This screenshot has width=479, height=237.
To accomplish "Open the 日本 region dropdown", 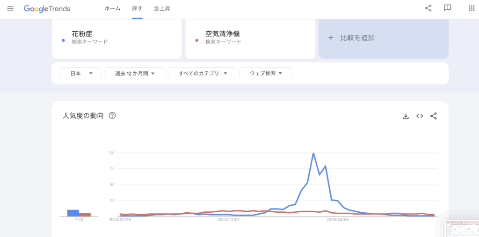I will pyautogui.click(x=80, y=73).
